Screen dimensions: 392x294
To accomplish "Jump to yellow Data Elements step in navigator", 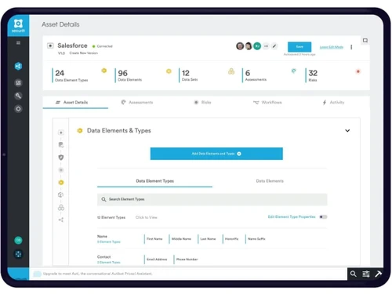I will (61, 183).
